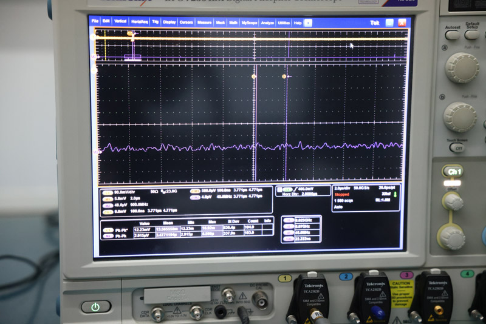Click the RL:1.0M record length readout

[383, 200]
